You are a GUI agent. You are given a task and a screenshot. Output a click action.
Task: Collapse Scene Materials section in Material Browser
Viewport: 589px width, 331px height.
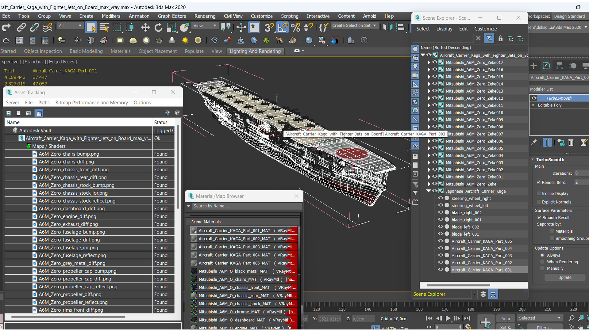(x=189, y=222)
